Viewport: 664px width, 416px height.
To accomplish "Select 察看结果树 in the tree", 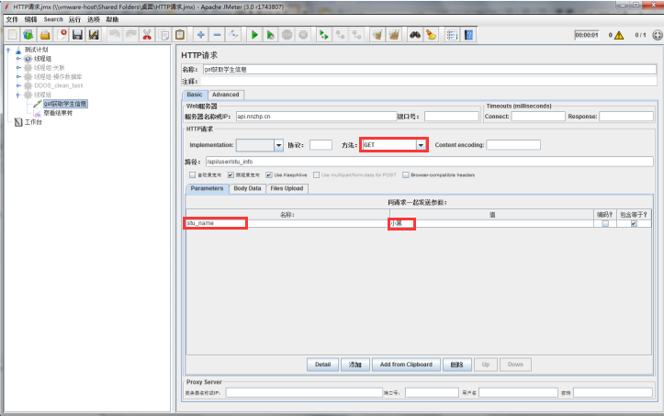I will click(58, 113).
